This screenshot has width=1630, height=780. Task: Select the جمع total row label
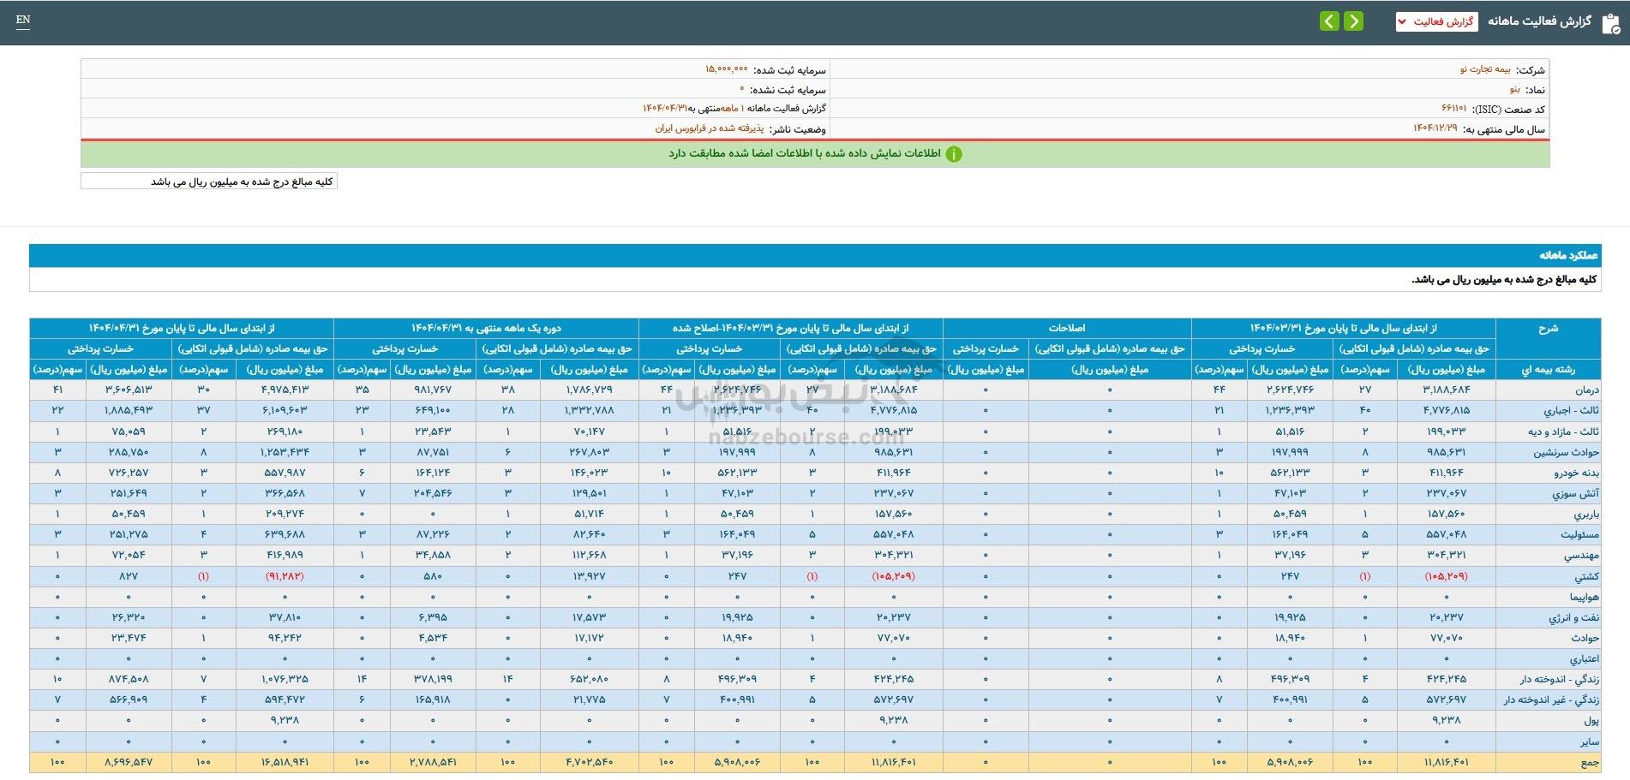coord(1590,762)
